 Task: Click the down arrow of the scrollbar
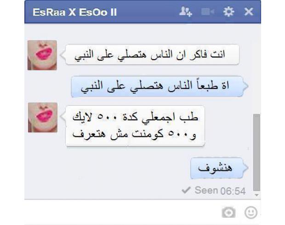click(256, 195)
